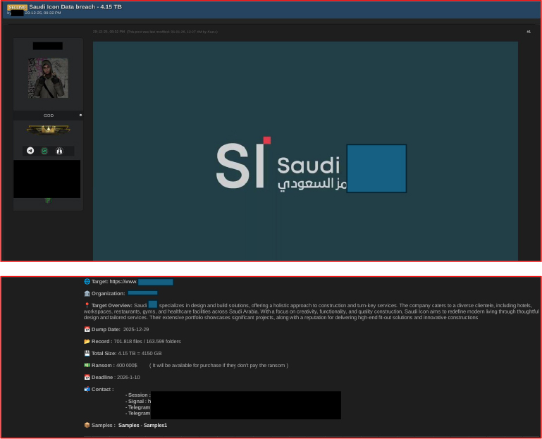Click the first Samples link
The width and height of the screenshot is (542, 439).
[x=128, y=426]
